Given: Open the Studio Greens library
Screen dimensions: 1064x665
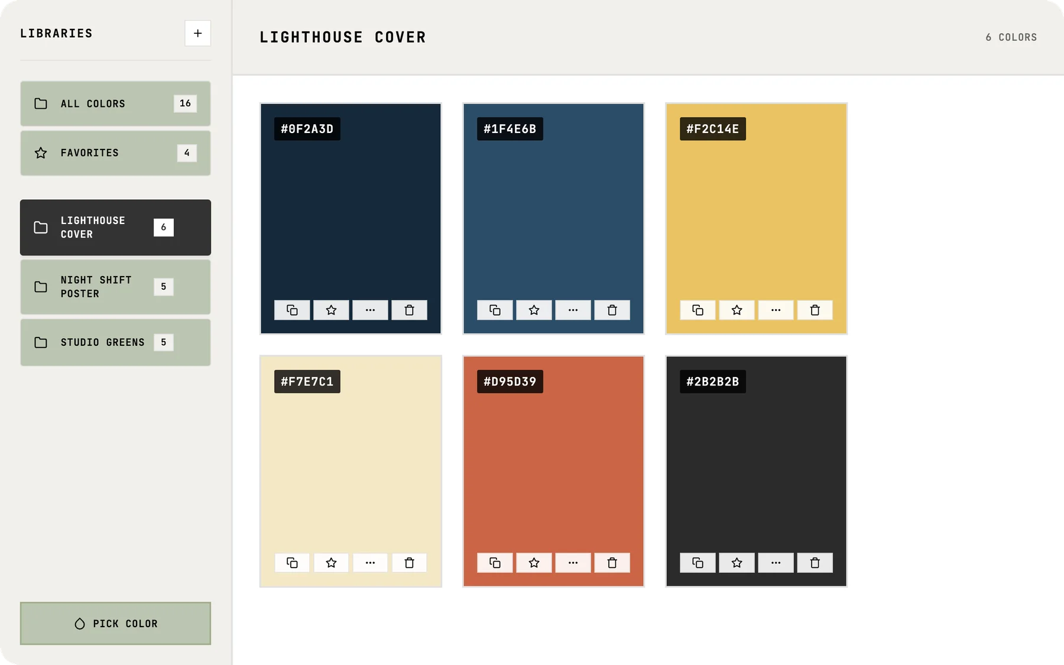Looking at the screenshot, I should pos(115,342).
